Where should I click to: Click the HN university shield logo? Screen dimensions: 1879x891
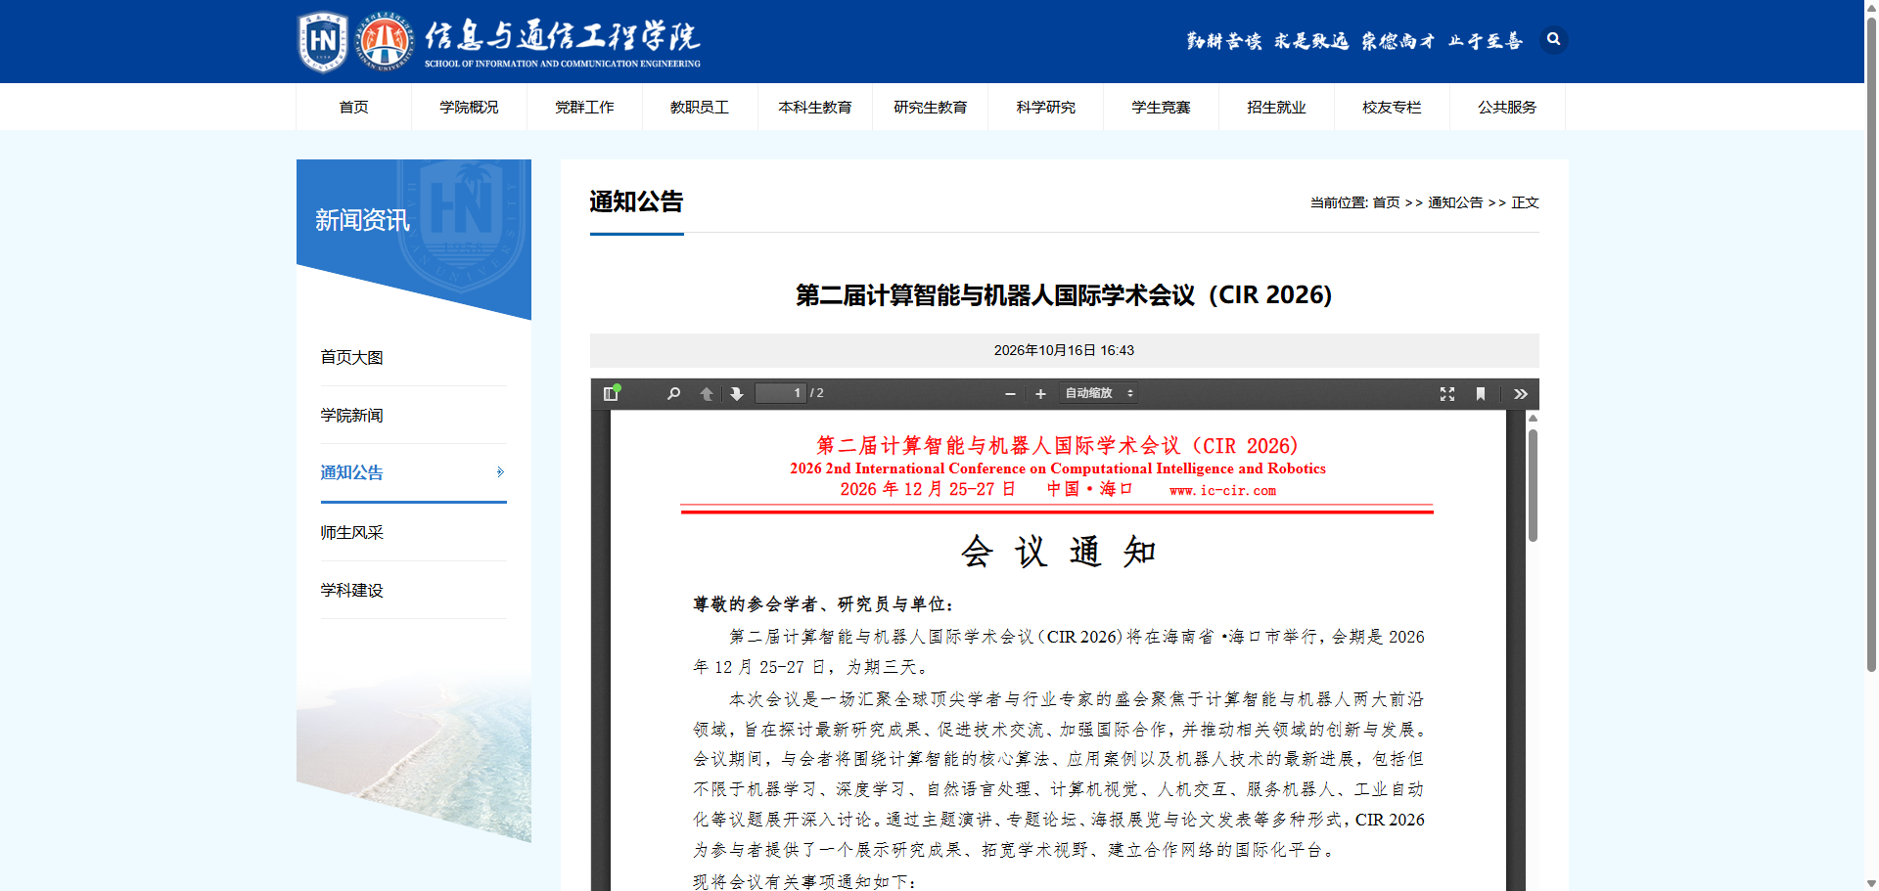pyautogui.click(x=323, y=42)
